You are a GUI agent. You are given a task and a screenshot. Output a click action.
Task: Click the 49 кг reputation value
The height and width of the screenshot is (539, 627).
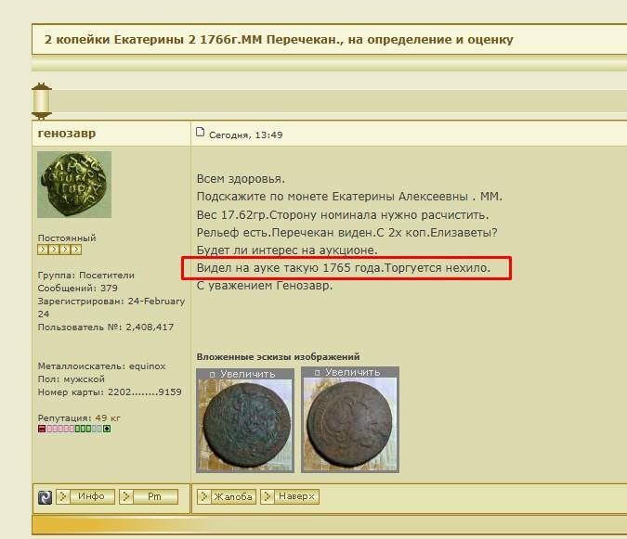(x=108, y=417)
